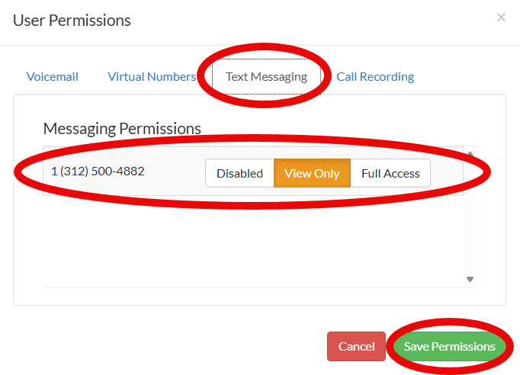This screenshot has height=375, width=520.
Task: Choose View Only messaging access
Action: pos(312,173)
